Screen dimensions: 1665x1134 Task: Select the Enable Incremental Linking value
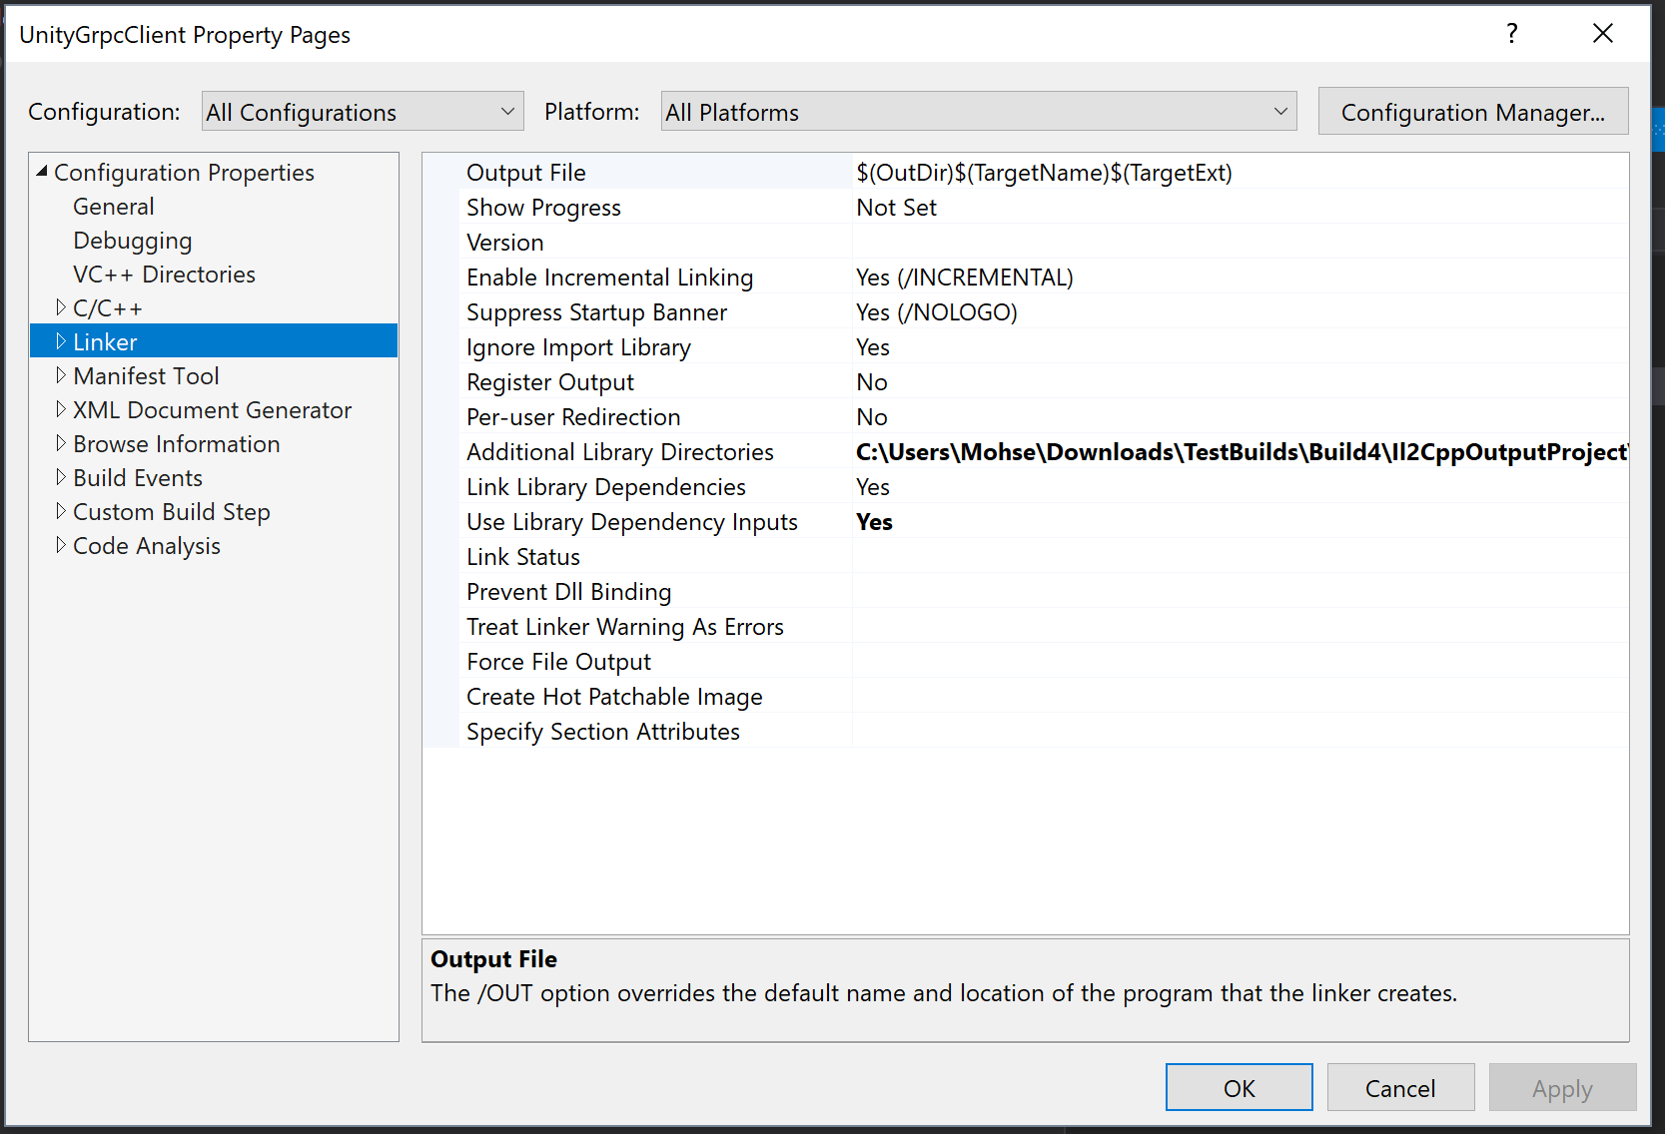click(964, 277)
